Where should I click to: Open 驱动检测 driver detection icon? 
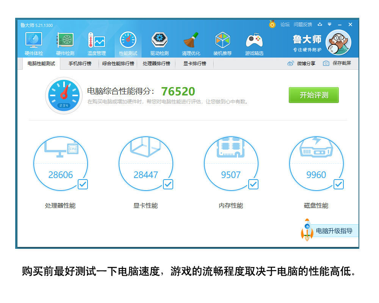point(160,44)
